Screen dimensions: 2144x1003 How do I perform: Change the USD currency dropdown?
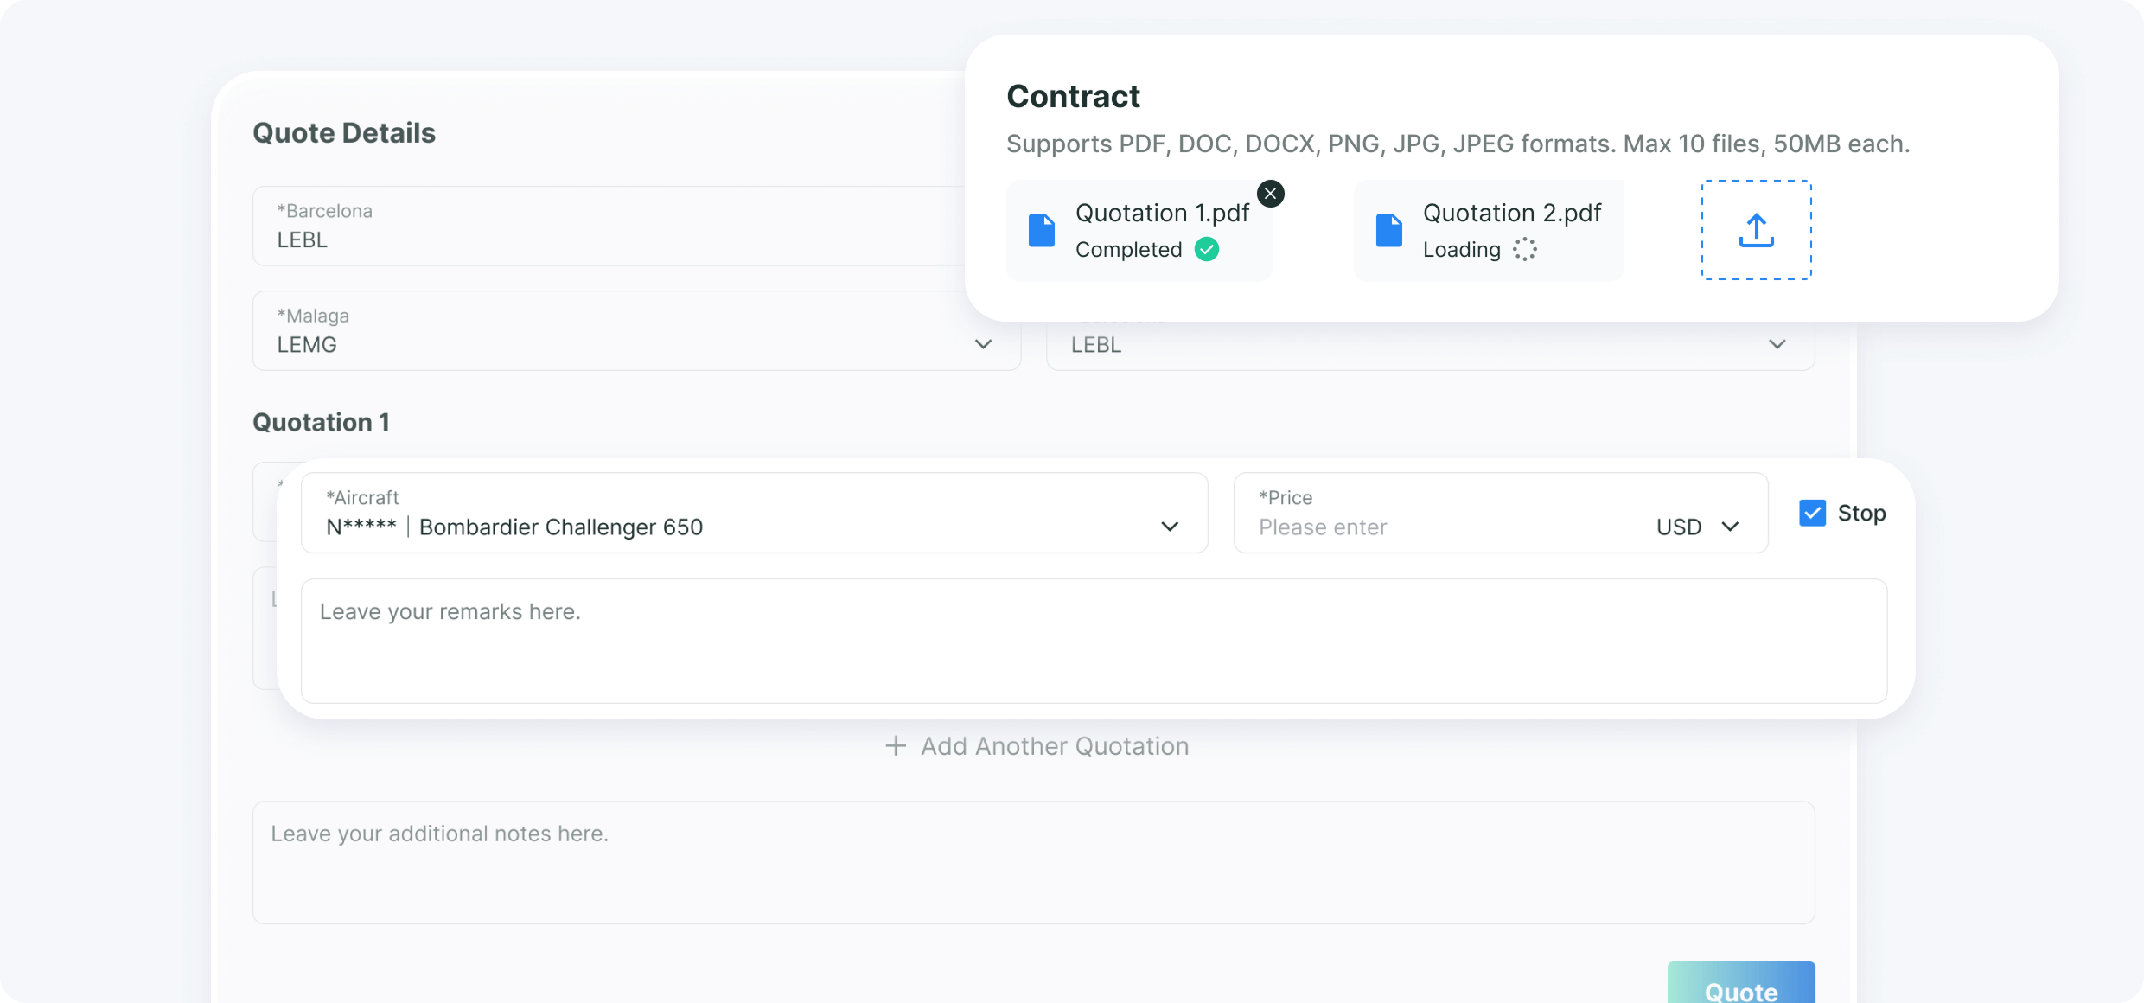click(x=1697, y=527)
